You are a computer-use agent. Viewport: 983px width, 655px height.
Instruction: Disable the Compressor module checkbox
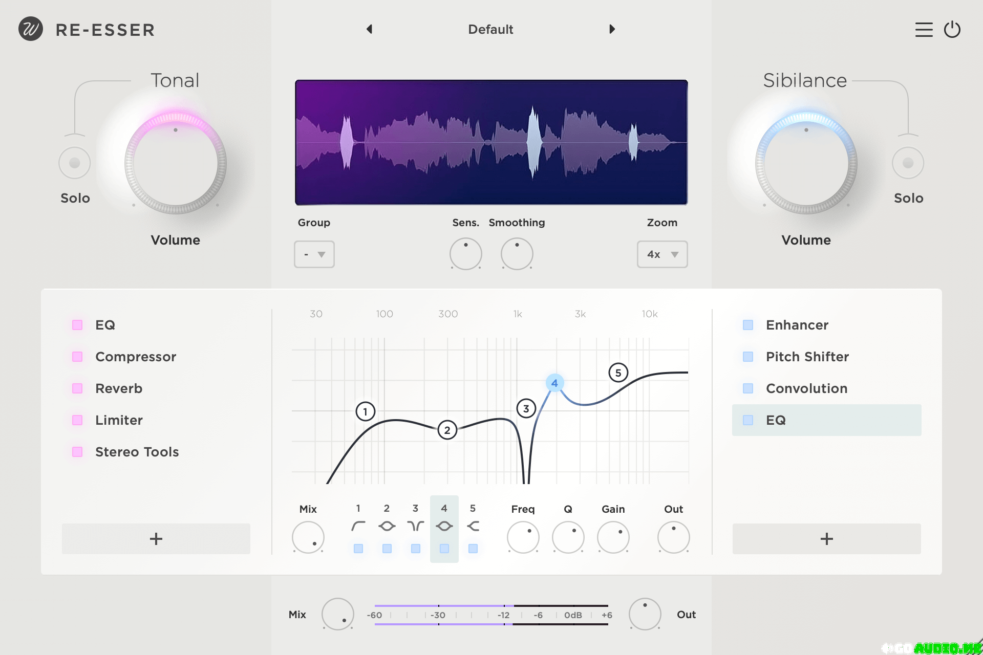pos(77,357)
